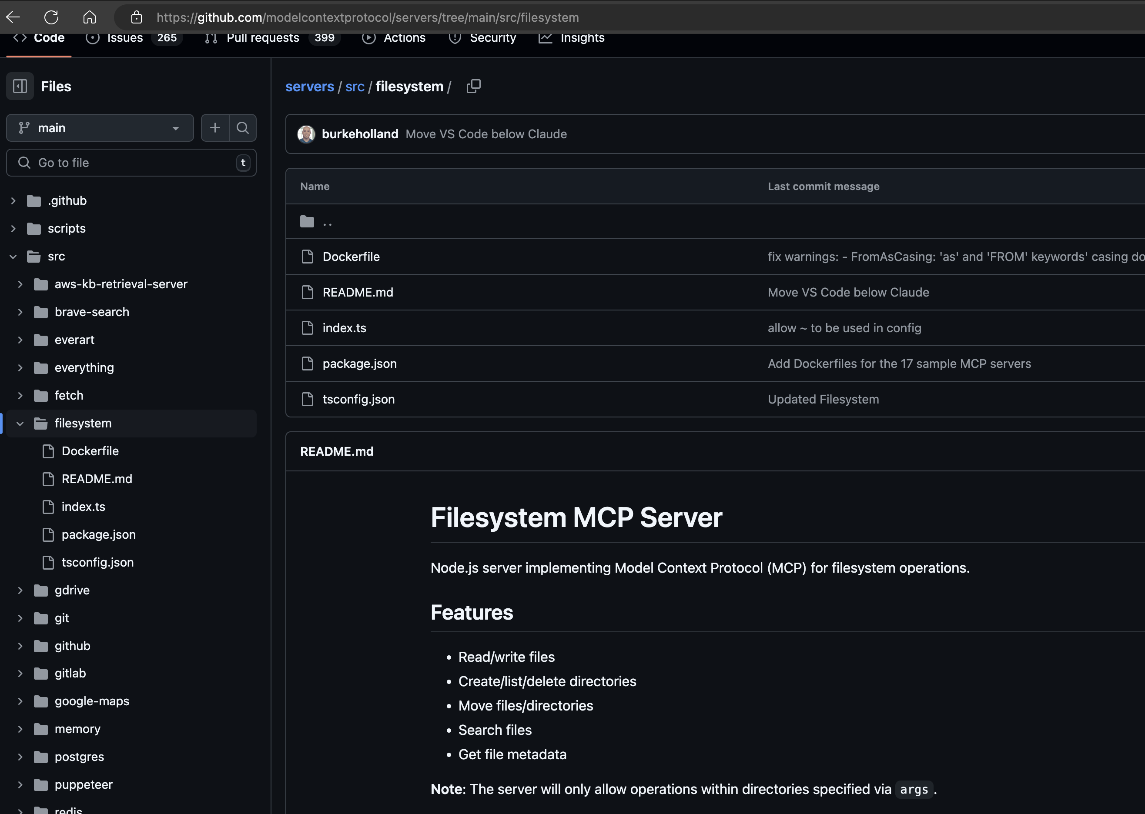Collapse the filesystem folder chevron
This screenshot has height=814, width=1145.
point(20,423)
